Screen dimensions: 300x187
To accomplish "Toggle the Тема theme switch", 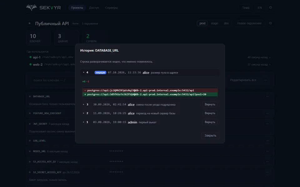I will (x=246, y=7).
